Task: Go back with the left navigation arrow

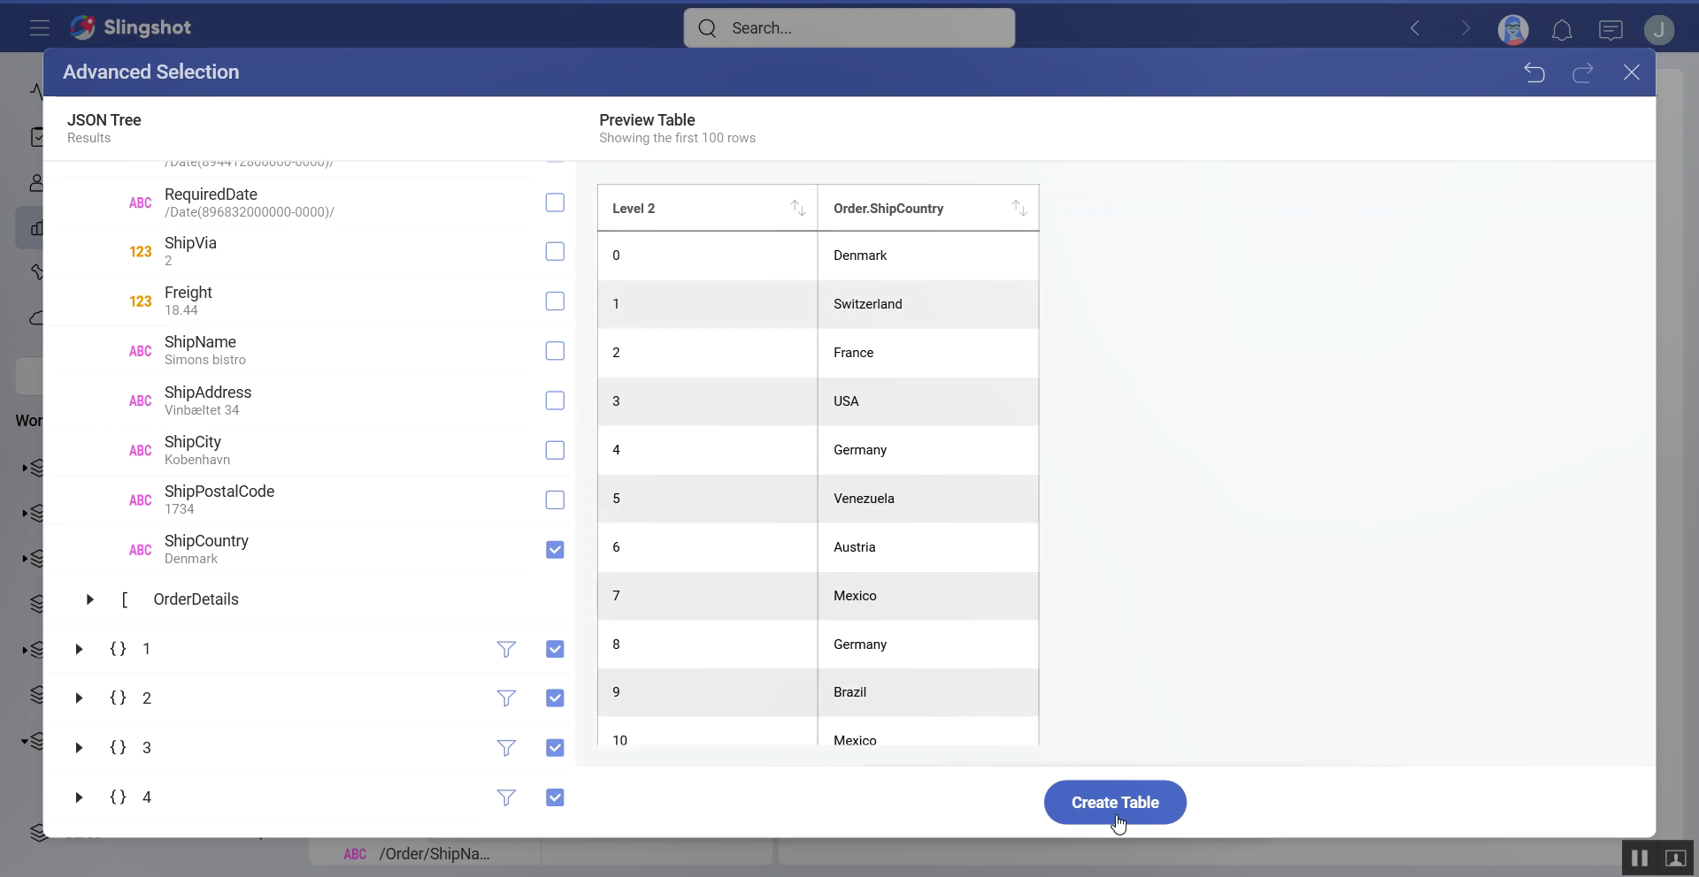Action: click(x=1415, y=28)
